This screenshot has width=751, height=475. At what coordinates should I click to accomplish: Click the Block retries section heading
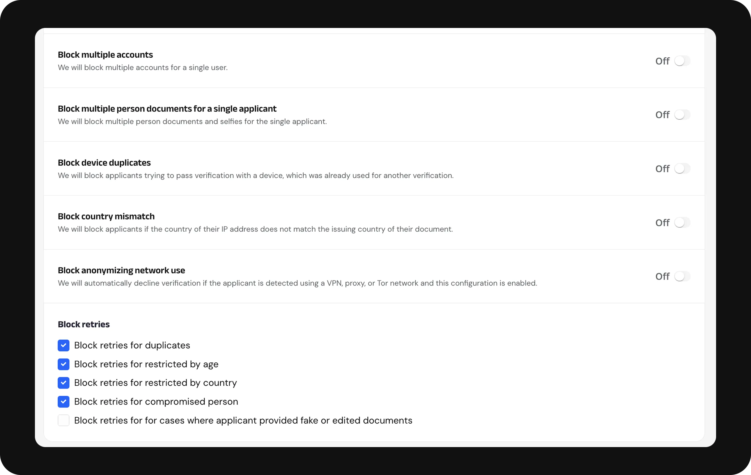point(84,324)
